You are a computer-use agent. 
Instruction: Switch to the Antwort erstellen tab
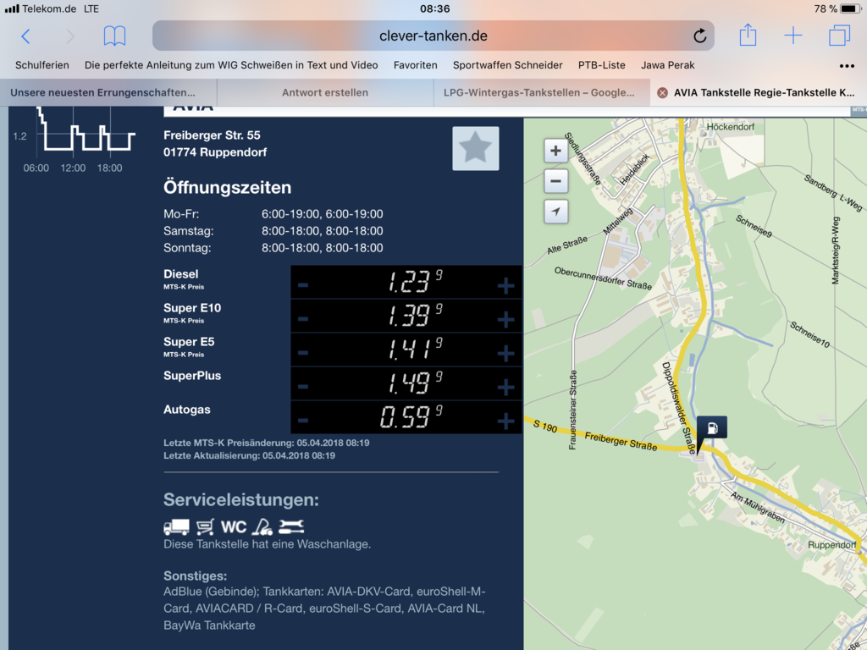tap(325, 92)
